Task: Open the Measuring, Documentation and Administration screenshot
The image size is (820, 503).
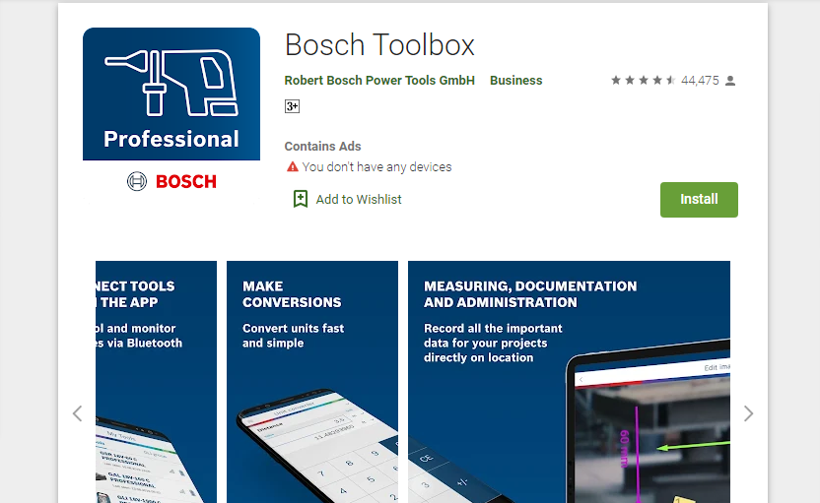Action: tap(569, 382)
